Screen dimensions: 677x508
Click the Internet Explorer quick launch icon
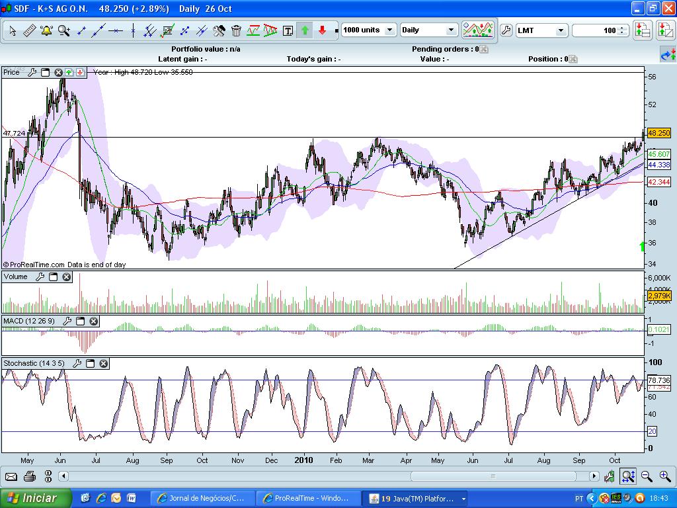[101, 499]
